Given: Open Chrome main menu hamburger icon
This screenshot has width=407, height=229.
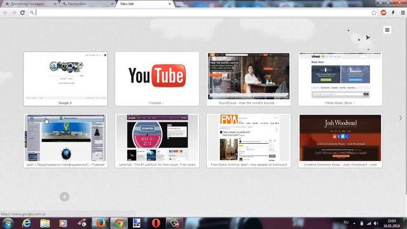Looking at the screenshot, I should click(403, 13).
